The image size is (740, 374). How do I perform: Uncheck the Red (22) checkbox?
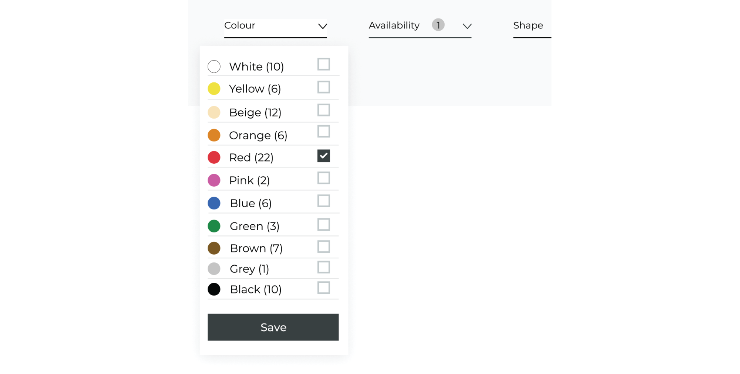coord(324,156)
